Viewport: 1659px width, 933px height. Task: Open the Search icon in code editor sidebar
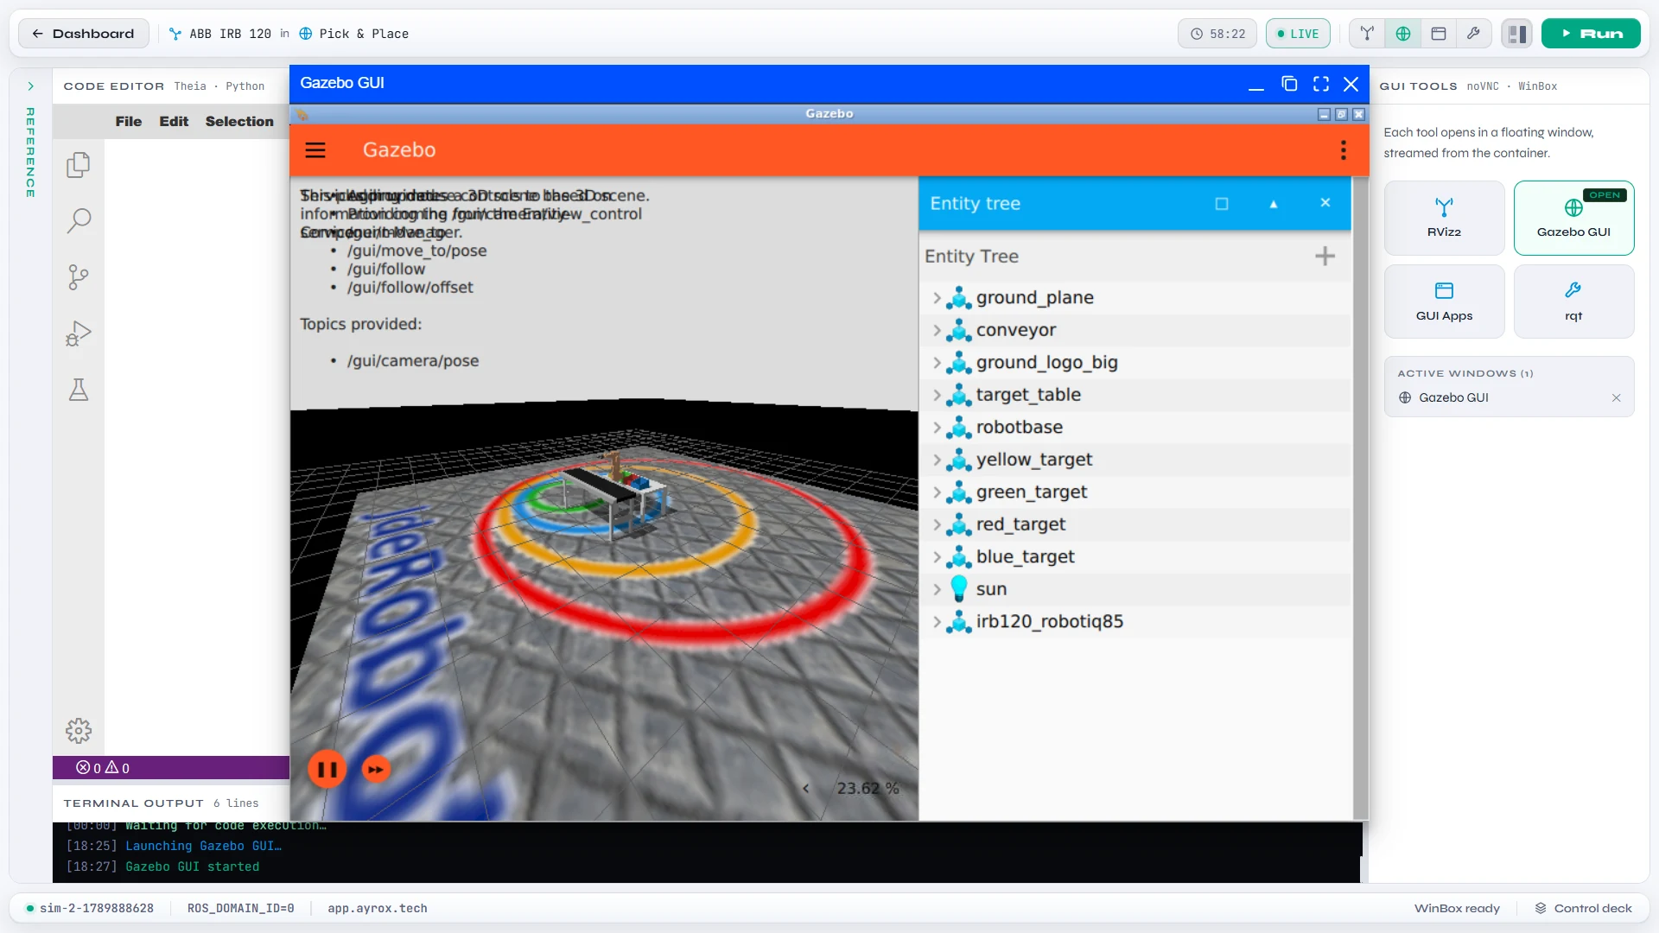tap(79, 221)
